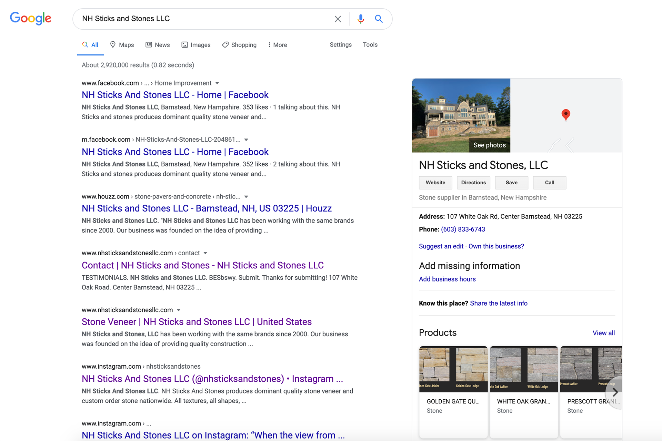Clear the search box with X icon
This screenshot has height=441, width=662.
tap(338, 19)
